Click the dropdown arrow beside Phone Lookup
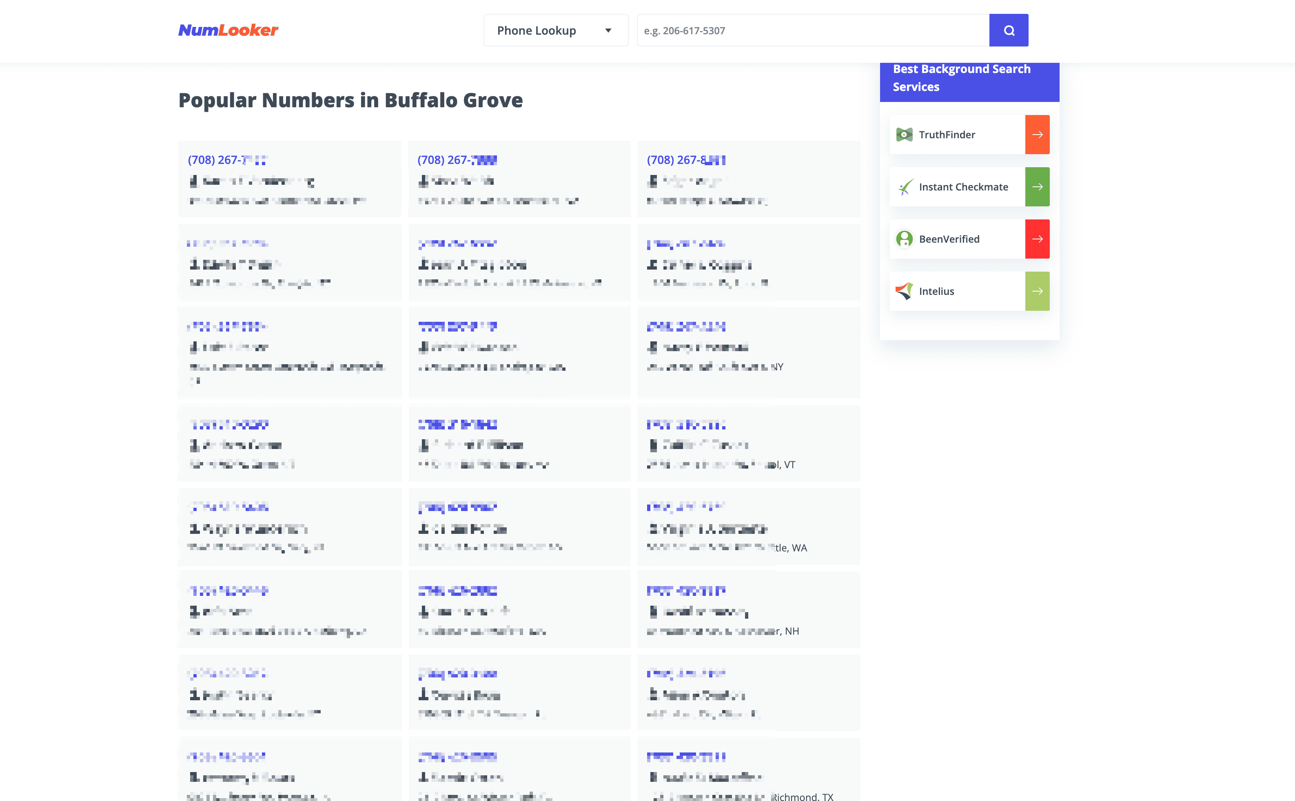The height and width of the screenshot is (801, 1295). coord(608,31)
